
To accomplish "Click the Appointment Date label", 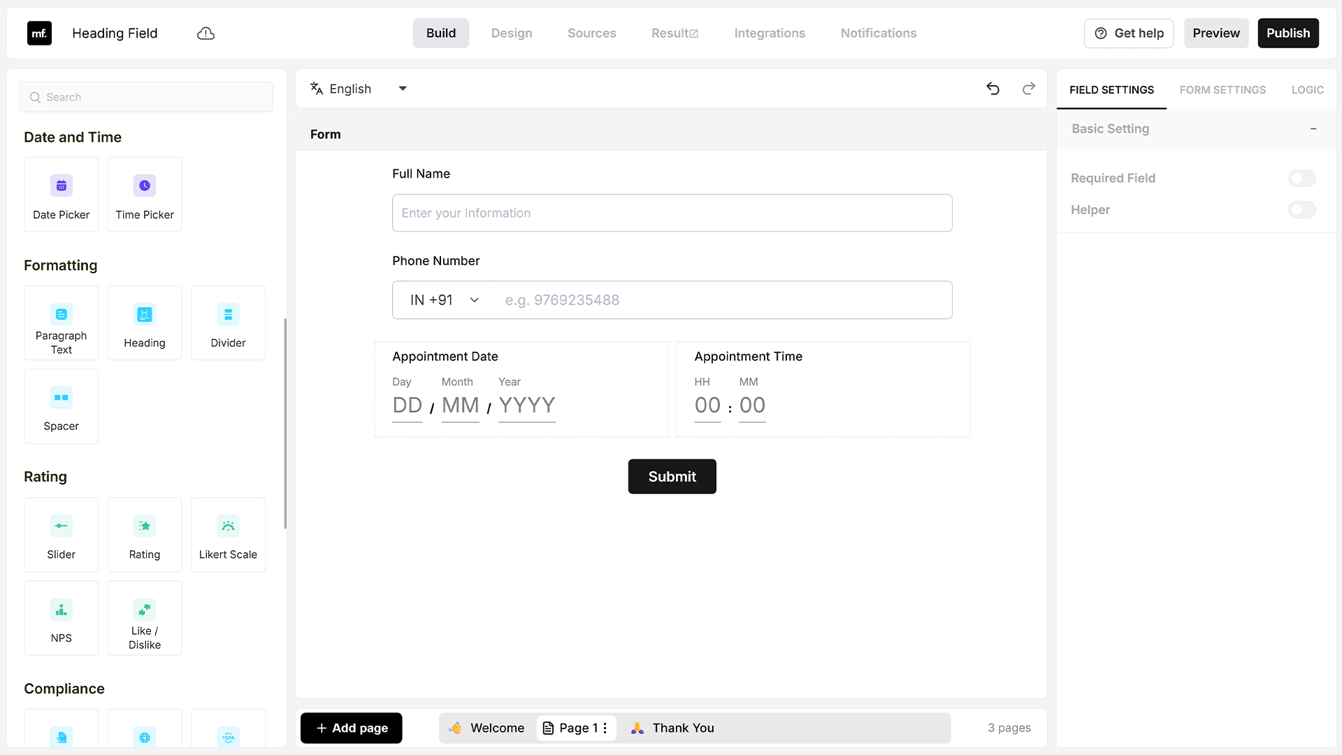I will click(445, 357).
